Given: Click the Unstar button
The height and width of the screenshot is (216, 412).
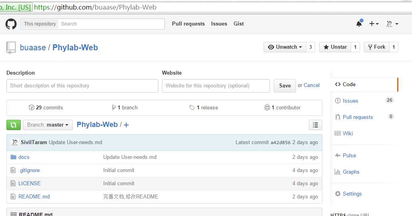Looking at the screenshot, I should (335, 47).
